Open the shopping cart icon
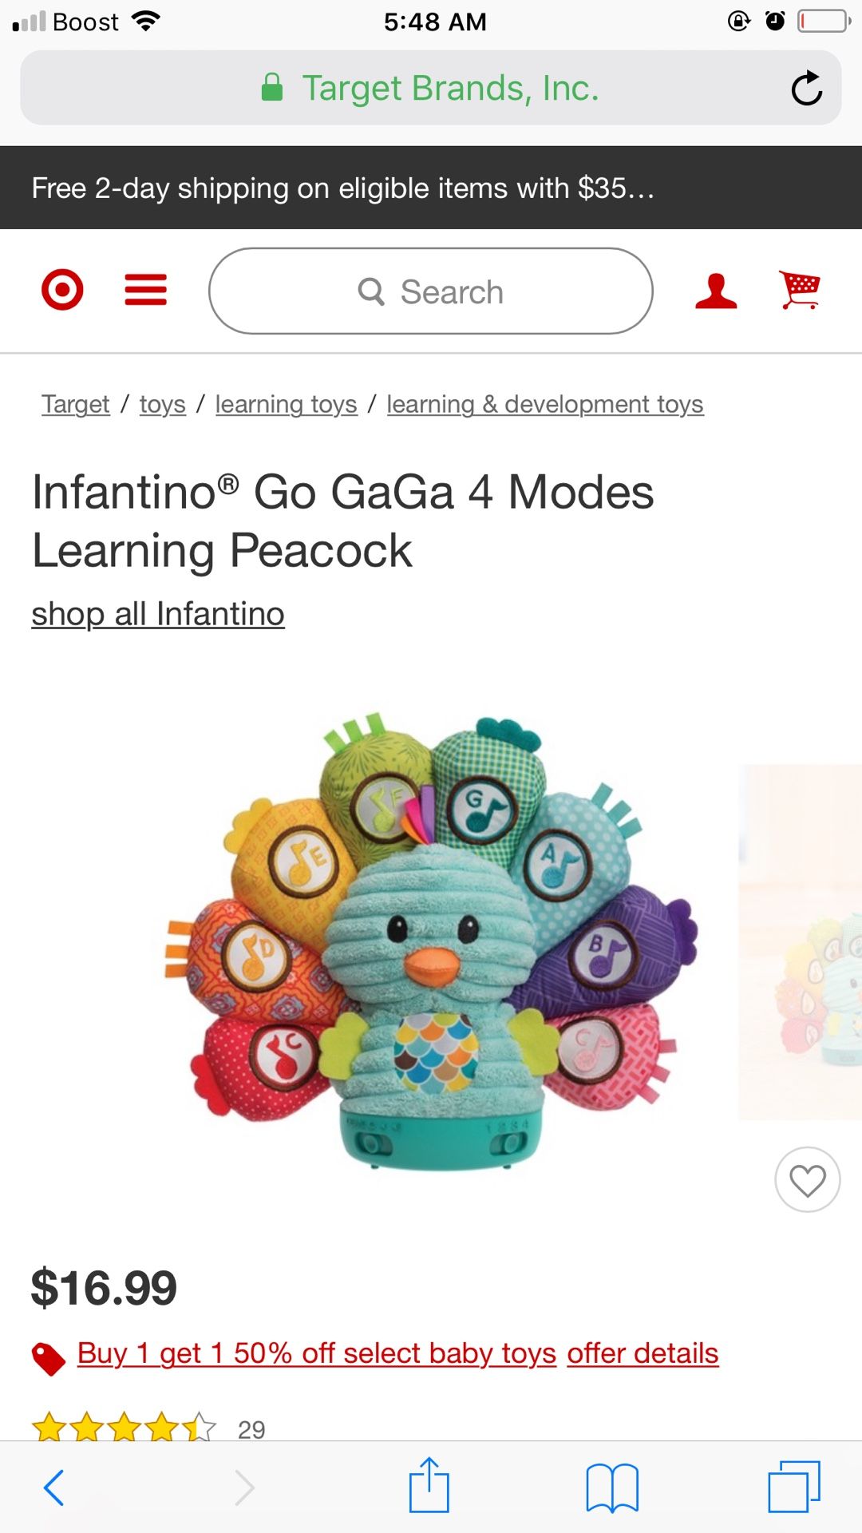Image resolution: width=862 pixels, height=1533 pixels. pyautogui.click(x=800, y=290)
